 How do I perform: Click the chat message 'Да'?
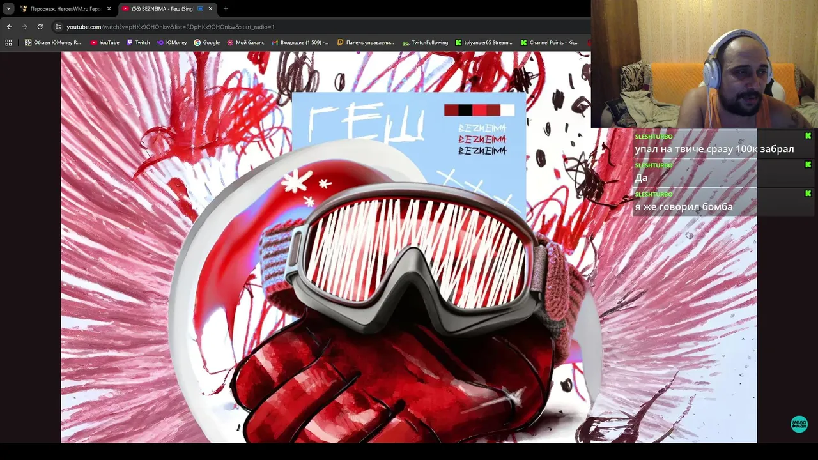(641, 178)
